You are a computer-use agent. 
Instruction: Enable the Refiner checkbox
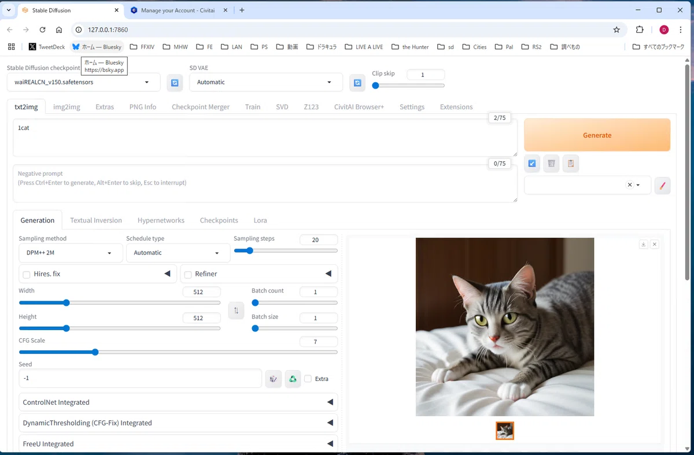188,274
